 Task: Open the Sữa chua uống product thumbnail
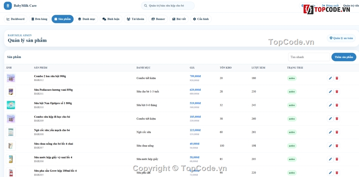11,146
